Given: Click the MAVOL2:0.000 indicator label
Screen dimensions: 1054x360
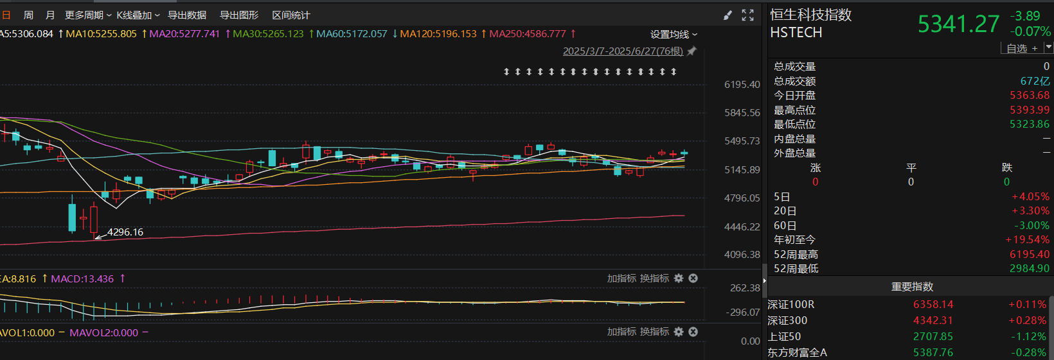Looking at the screenshot, I should point(104,333).
